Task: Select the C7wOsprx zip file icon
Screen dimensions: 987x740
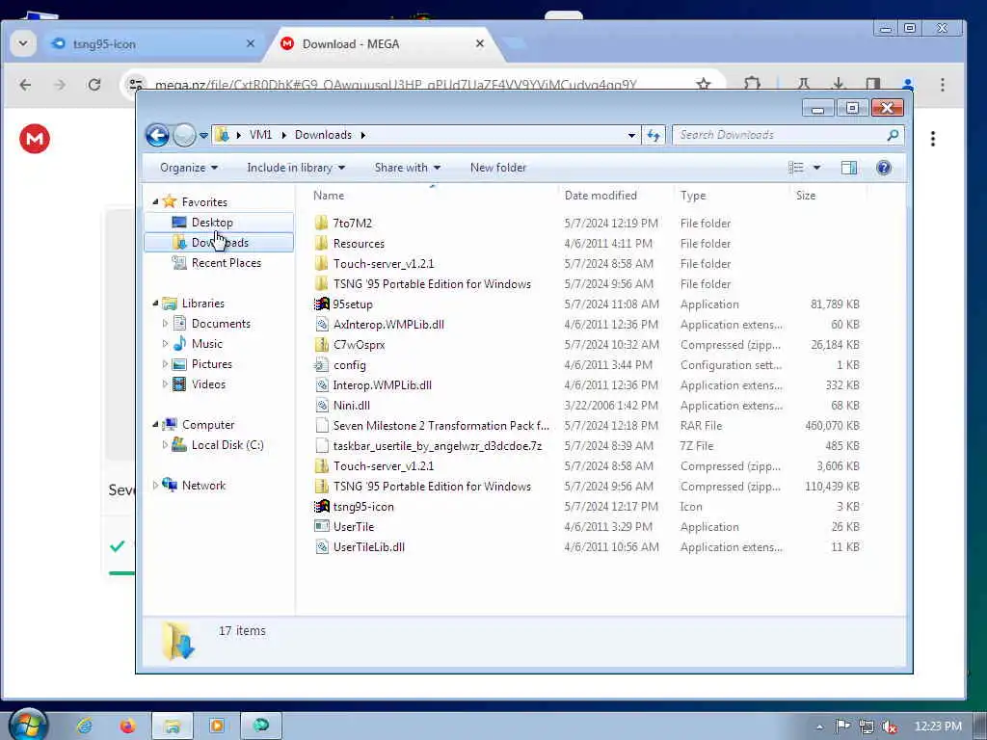Action: point(322,344)
